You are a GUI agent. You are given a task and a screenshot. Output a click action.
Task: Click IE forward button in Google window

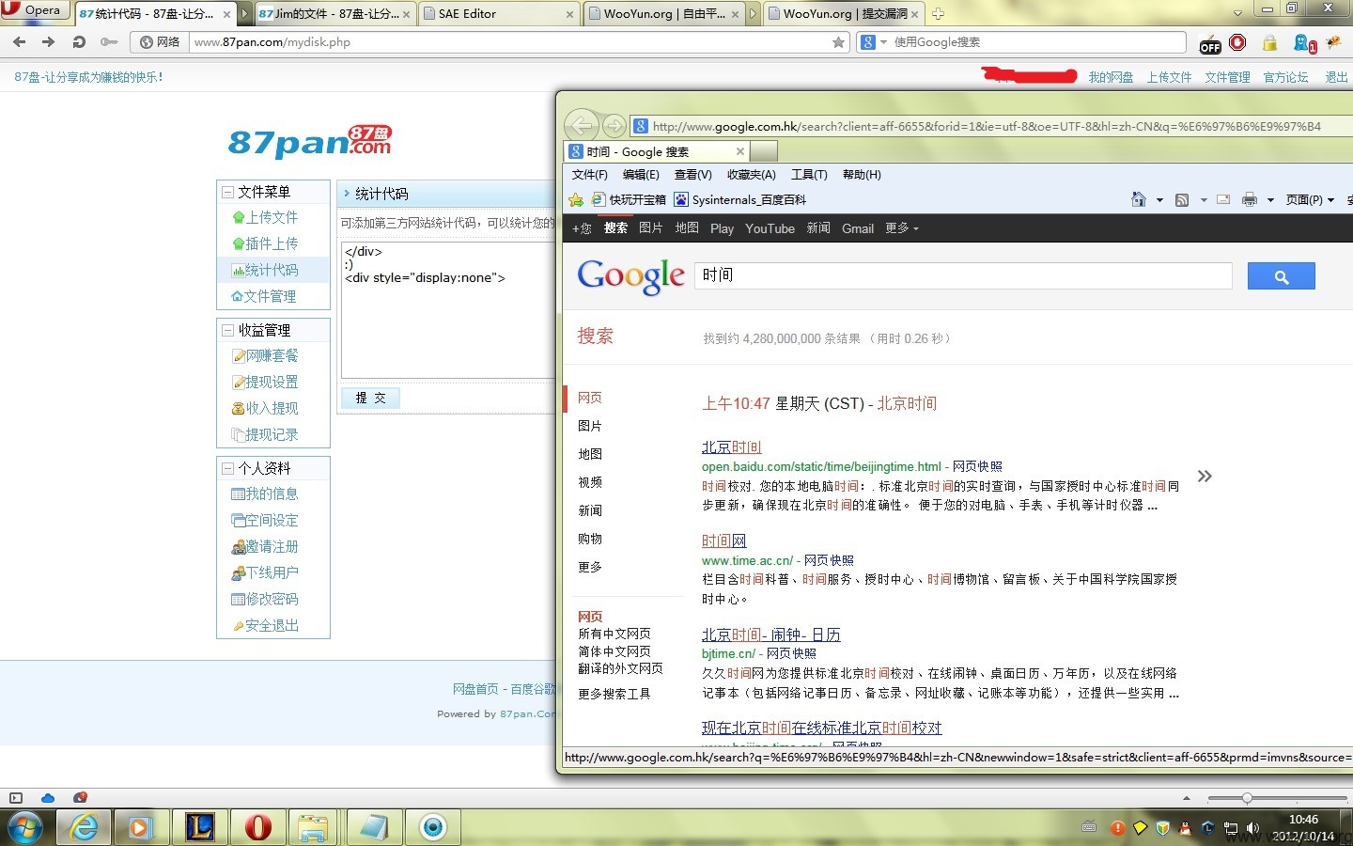coord(614,126)
